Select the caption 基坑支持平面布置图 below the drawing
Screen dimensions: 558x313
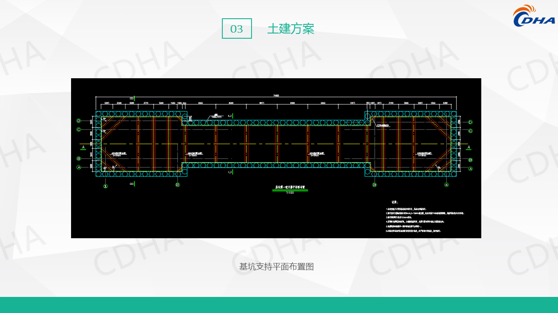[276, 266]
